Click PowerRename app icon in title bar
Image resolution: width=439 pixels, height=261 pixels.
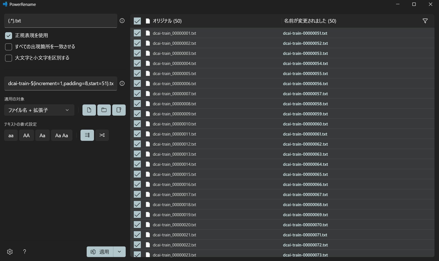point(5,4)
